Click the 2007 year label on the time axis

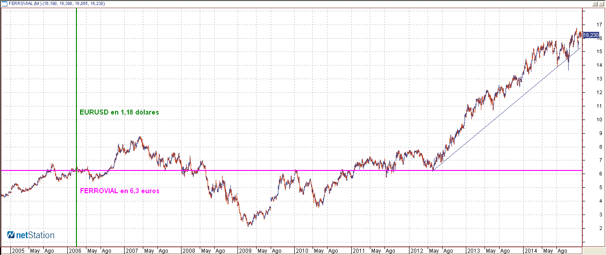pyautogui.click(x=132, y=250)
